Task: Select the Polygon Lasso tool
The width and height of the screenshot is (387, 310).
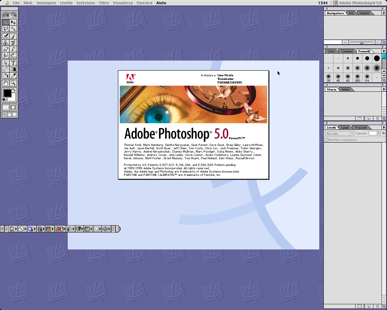Action: click(6, 29)
